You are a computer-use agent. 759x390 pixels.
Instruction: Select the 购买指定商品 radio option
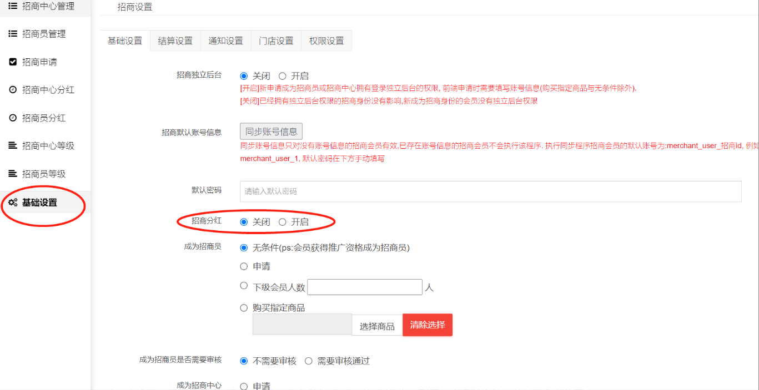244,308
